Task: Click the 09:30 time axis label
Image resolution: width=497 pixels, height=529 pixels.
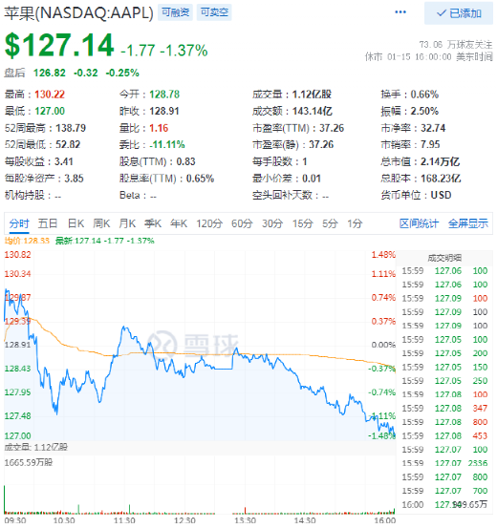Action: tap(15, 520)
